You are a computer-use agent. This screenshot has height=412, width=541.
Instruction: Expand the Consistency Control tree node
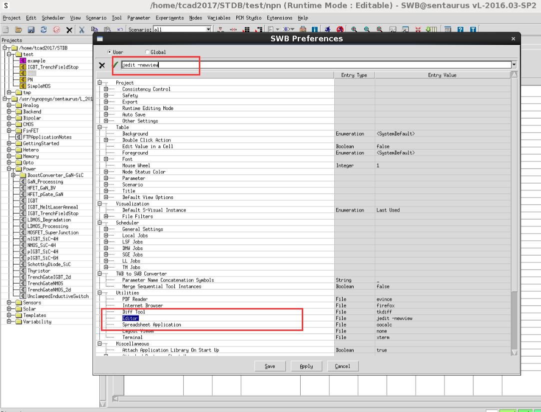point(106,89)
